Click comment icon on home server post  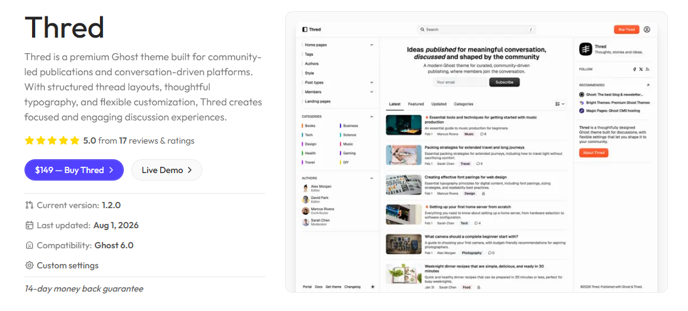coord(476,223)
